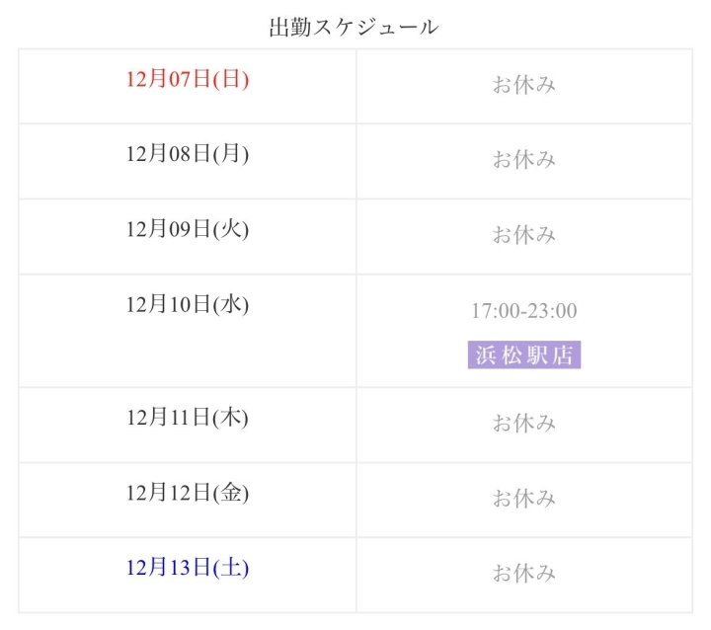
Task: Click the (水) Wednesday weekday label
Action: click(x=231, y=304)
